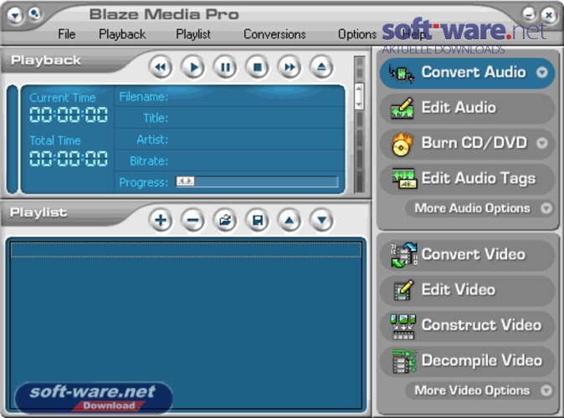
Task: Expand the More Audio Options arrow
Action: point(546,208)
